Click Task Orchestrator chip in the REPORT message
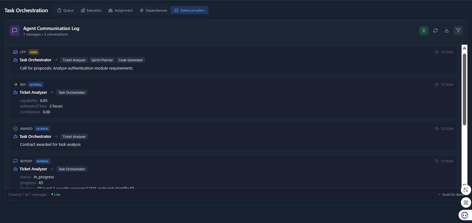Image resolution: width=472 pixels, height=223 pixels. (x=72, y=169)
